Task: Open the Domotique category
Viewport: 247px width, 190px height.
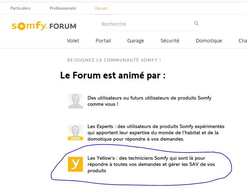Action: point(209,41)
